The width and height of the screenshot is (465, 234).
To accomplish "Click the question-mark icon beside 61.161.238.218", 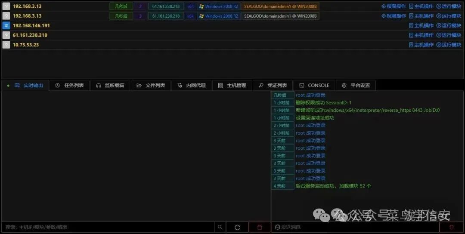I will tap(6, 35).
